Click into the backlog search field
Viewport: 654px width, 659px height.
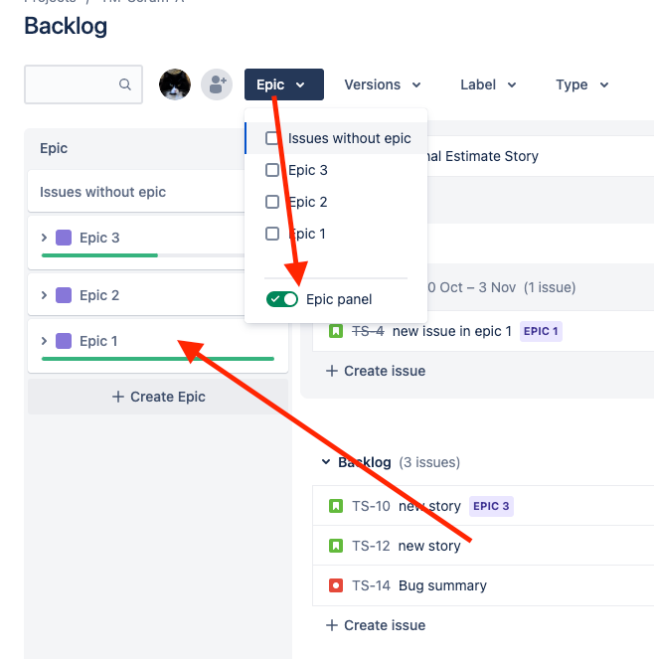point(83,84)
